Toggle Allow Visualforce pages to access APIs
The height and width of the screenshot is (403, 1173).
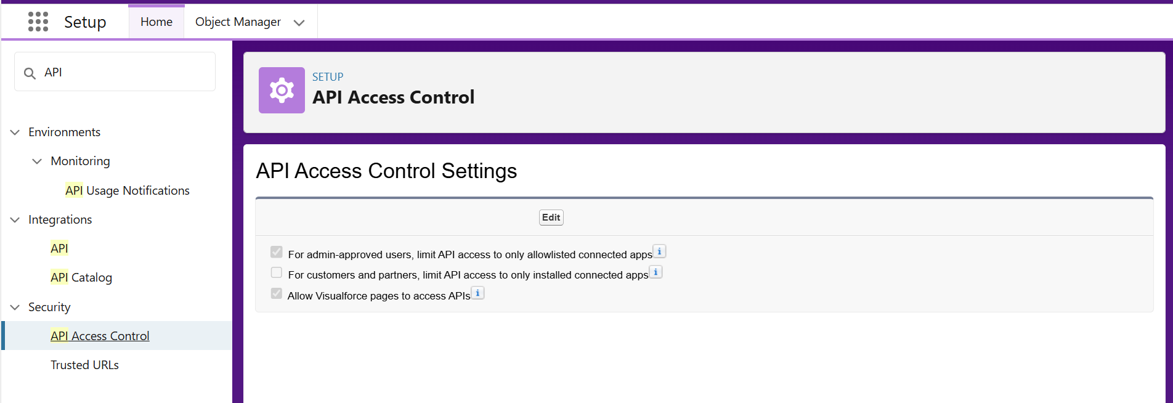pyautogui.click(x=277, y=293)
